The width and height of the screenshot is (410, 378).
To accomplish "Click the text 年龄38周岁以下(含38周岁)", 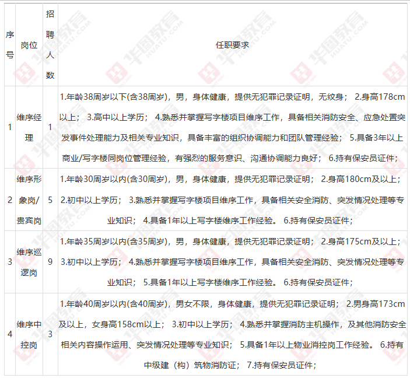I will point(117,97).
